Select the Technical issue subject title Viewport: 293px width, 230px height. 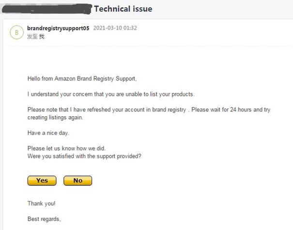(x=123, y=9)
